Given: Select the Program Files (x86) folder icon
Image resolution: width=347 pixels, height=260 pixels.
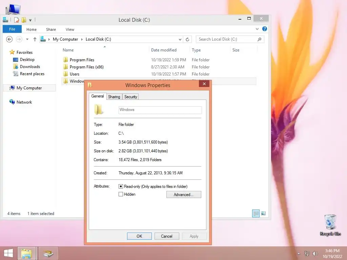Looking at the screenshot, I should [65, 67].
